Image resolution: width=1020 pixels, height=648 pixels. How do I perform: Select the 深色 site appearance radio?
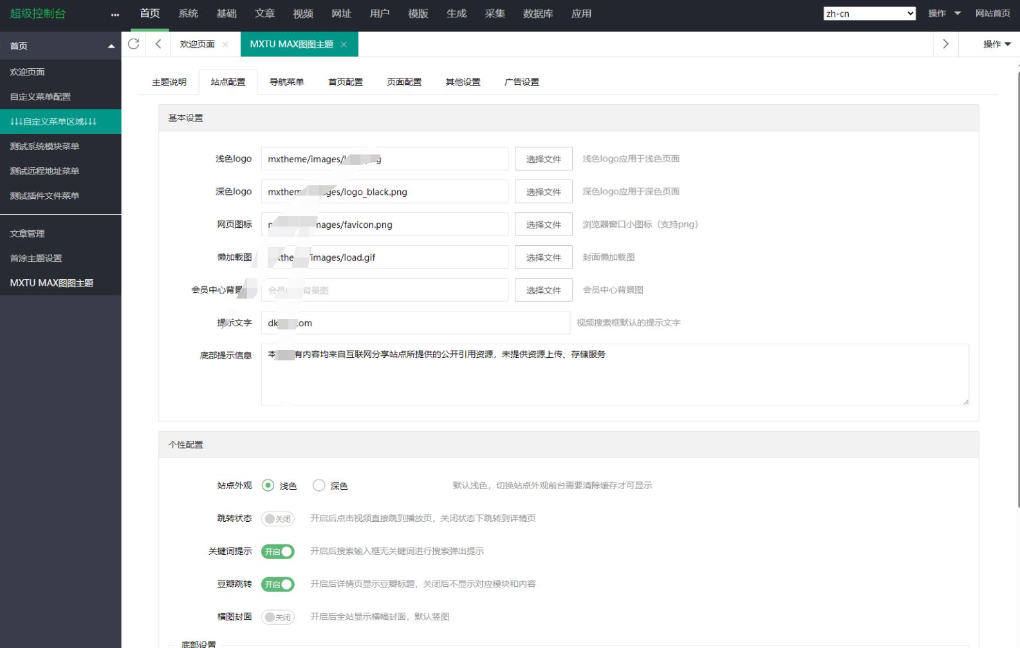pos(319,485)
